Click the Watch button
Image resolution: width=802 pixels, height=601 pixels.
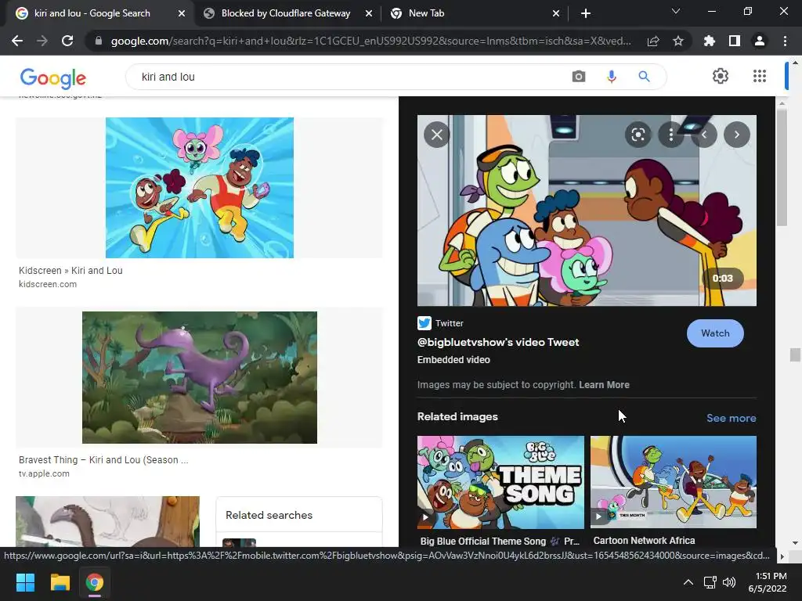click(715, 333)
